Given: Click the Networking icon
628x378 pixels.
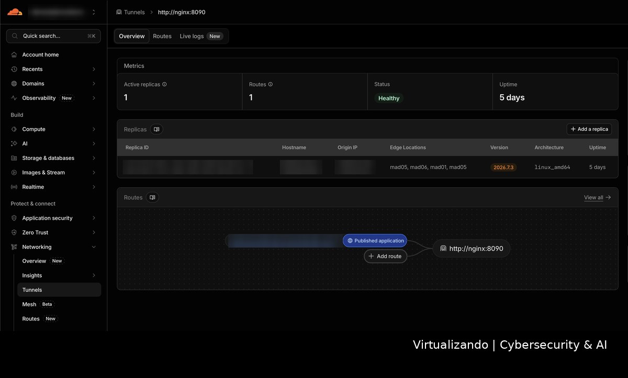Looking at the screenshot, I should click(x=14, y=247).
